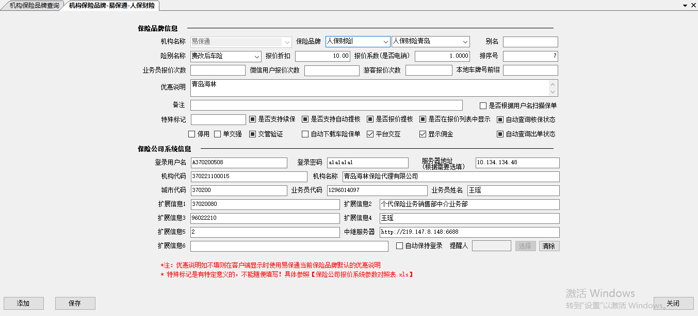Image resolution: width=698 pixels, height=316 pixels.
Task: Close current tab with top-right X
Action: click(x=693, y=5)
